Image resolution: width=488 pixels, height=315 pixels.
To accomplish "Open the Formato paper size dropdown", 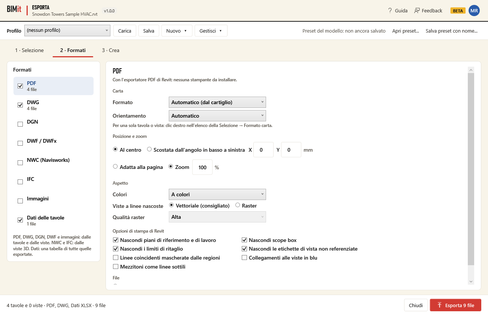I will tap(217, 102).
